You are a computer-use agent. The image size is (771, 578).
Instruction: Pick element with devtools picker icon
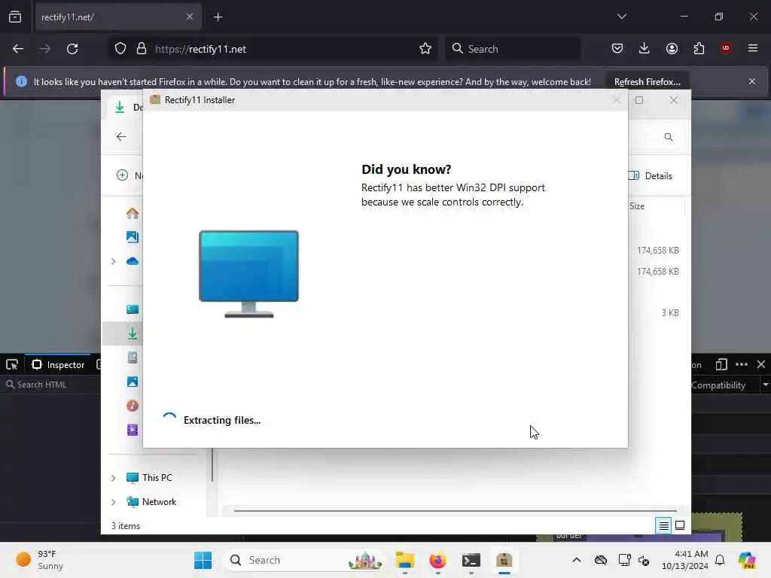point(12,365)
